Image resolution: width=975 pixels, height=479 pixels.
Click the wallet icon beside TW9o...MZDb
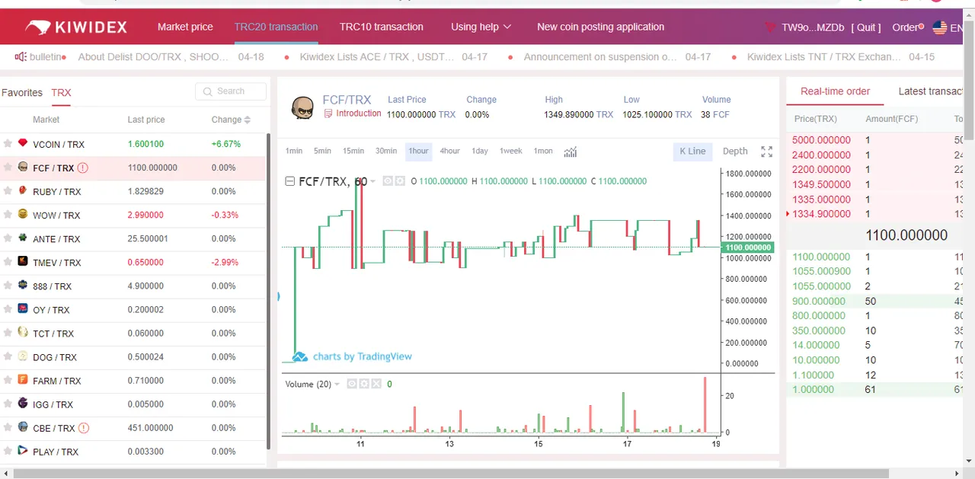tap(770, 27)
